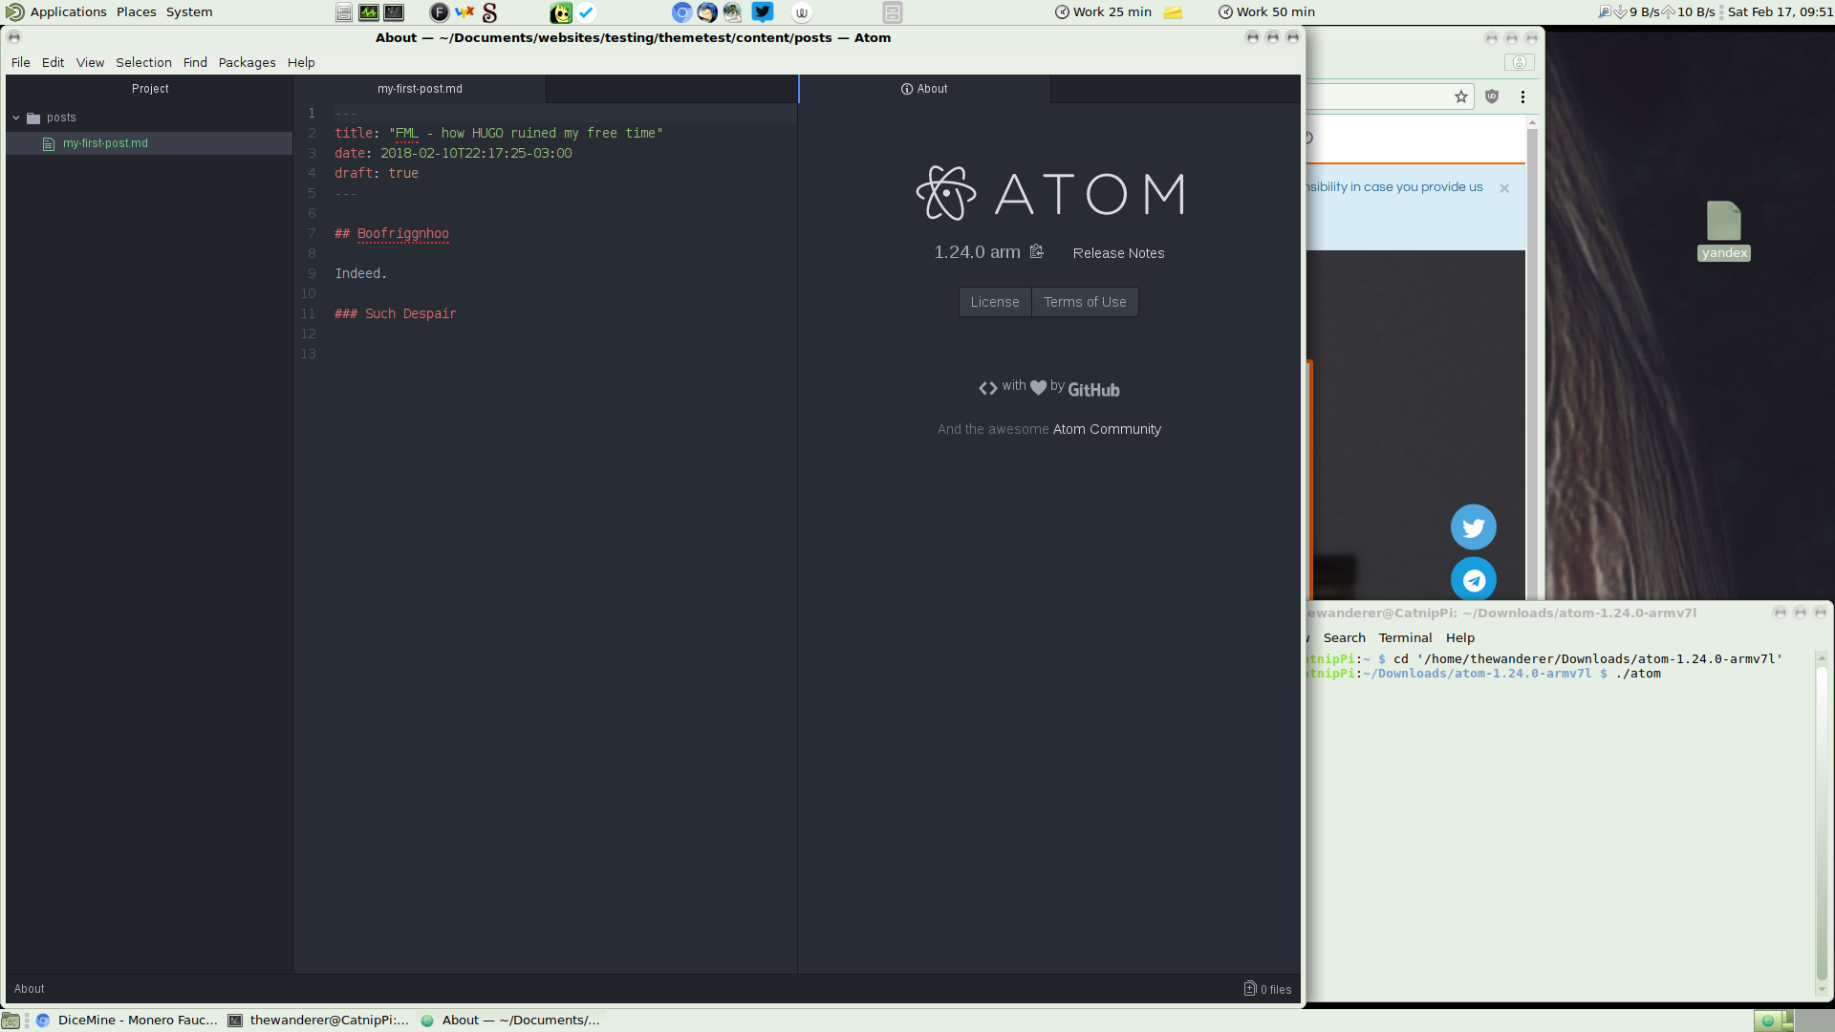Open the Terminal menu in the terminal window
1835x1032 pixels.
tap(1405, 637)
